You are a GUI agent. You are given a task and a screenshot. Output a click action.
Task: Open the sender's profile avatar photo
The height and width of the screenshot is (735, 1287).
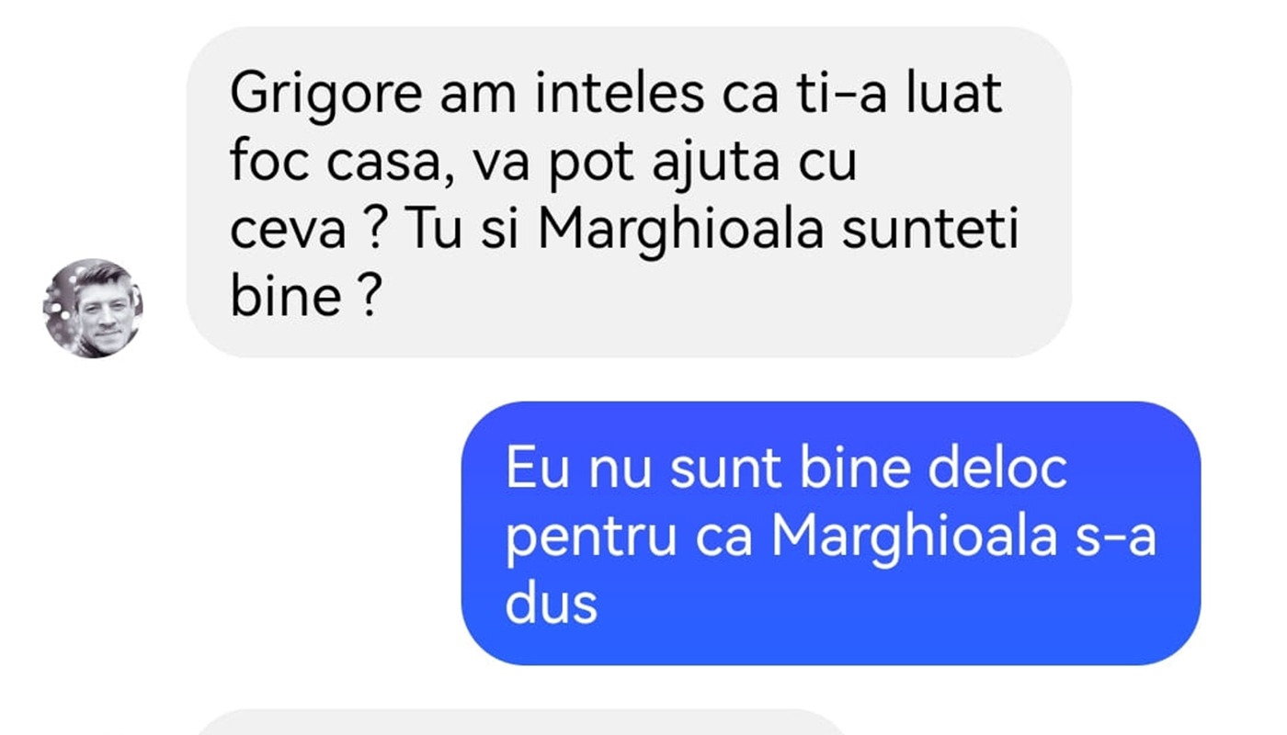(93, 308)
